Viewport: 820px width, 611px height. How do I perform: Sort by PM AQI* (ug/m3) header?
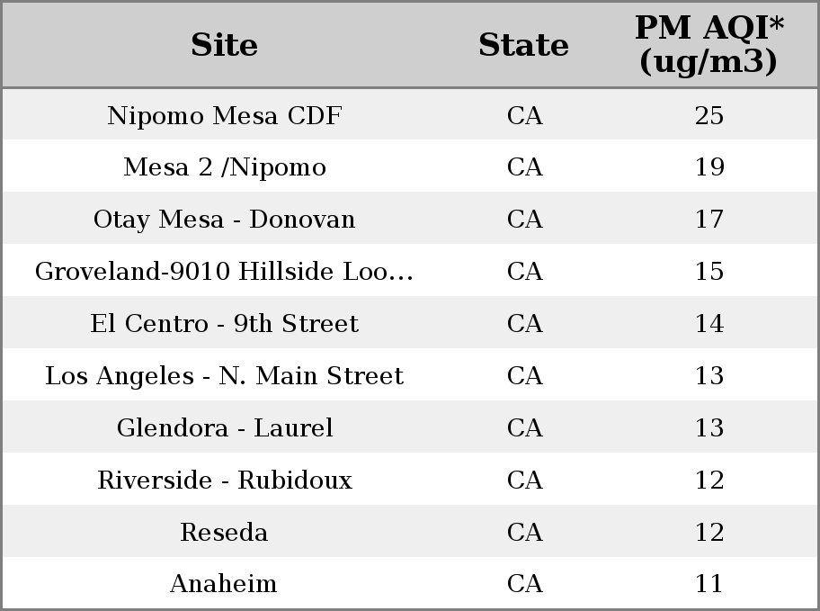coord(709,44)
